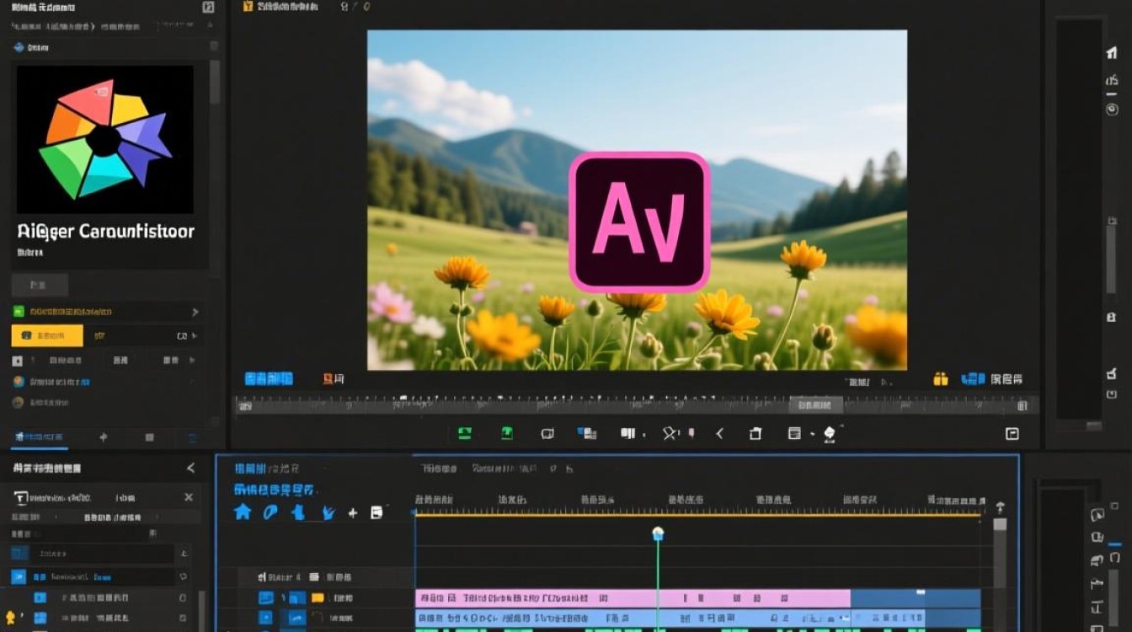This screenshot has width=1132, height=632.
Task: Click the upper globe icon in the left panel
Action: pos(18,382)
